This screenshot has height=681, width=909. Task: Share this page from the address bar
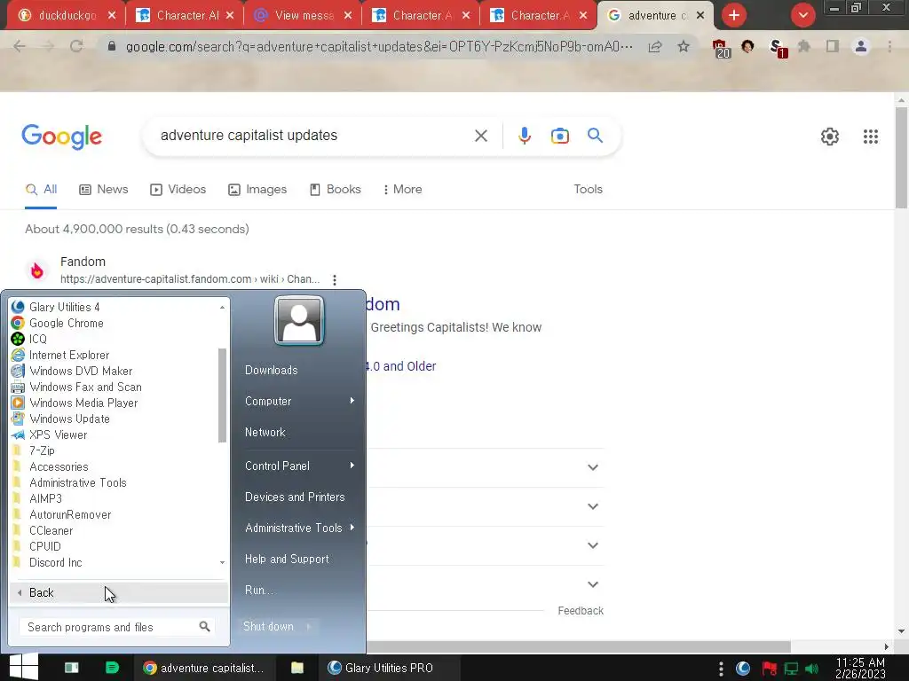[655, 46]
